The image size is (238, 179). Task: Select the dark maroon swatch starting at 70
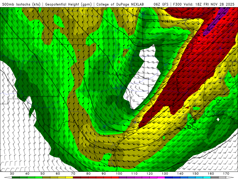click(77, 178)
